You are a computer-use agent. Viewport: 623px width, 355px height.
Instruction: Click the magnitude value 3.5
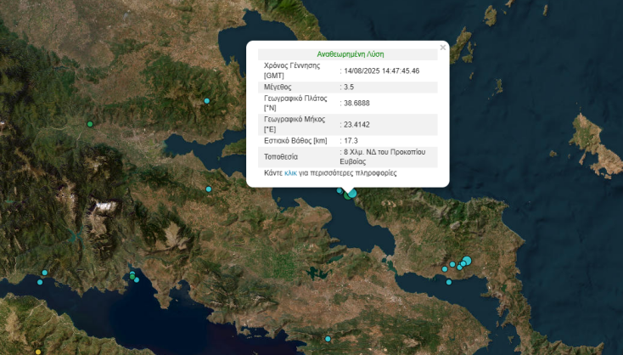click(x=348, y=87)
